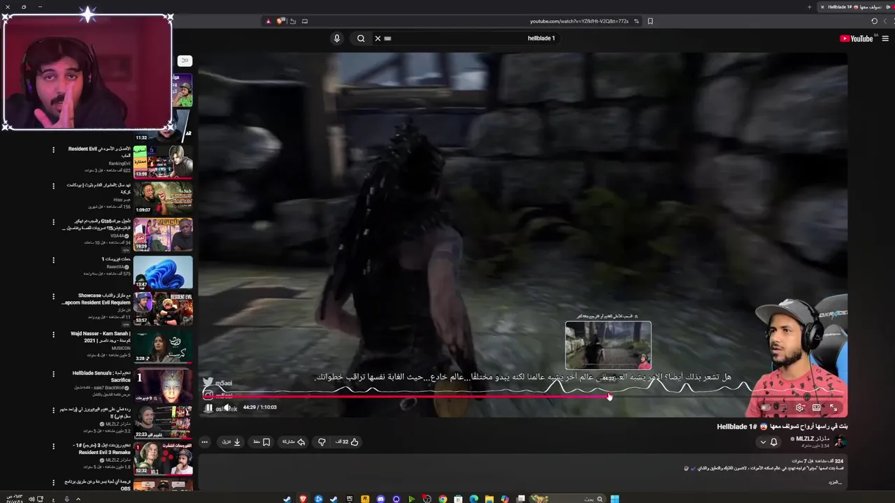Open the GTA6 recommended video thumbnail

click(163, 235)
